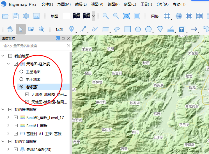This screenshot has width=209, height=154.
Task: Toggle the 天地图-经纬度 checkbox
Action: click(x=16, y=64)
